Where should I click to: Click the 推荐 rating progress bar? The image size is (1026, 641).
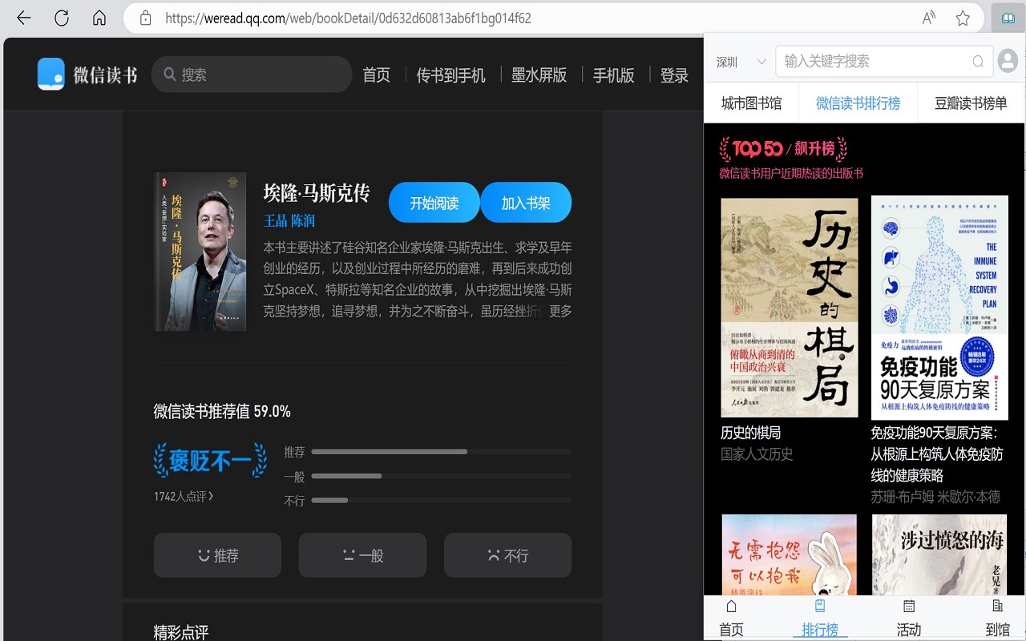pyautogui.click(x=441, y=452)
